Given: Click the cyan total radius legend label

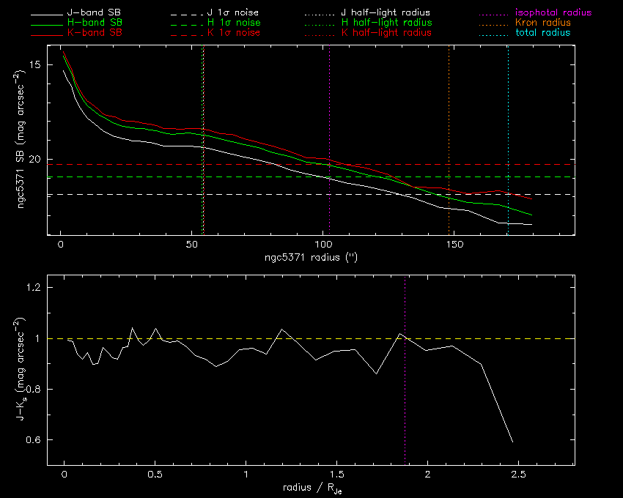Looking at the screenshot, I should [543, 33].
